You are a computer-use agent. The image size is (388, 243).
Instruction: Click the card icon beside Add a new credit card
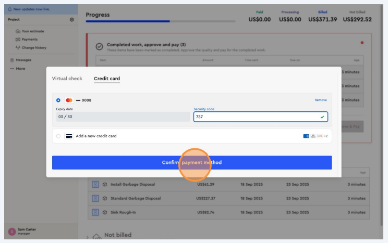point(69,136)
